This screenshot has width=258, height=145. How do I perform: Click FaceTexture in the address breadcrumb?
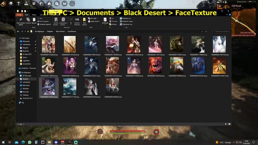(x=72, y=31)
